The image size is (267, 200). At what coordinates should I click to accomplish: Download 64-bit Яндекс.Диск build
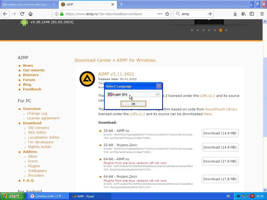tap(220, 179)
